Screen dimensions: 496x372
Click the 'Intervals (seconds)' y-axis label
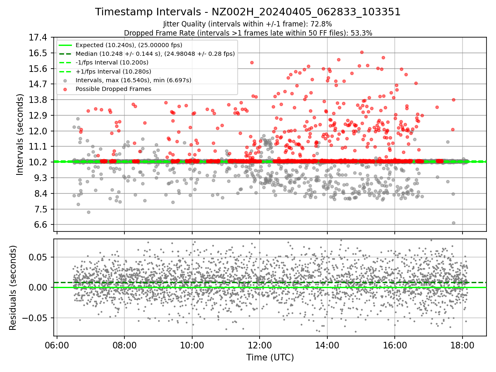tap(20, 134)
